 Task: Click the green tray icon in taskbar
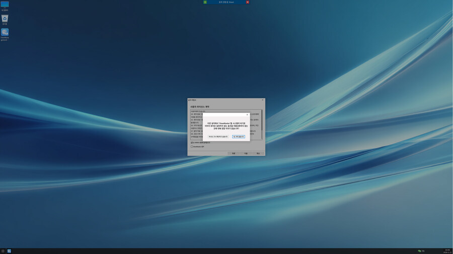pos(420,251)
